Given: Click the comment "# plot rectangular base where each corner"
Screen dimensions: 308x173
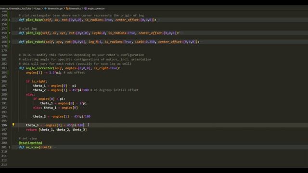Looking at the screenshot, I should [x=81, y=15].
